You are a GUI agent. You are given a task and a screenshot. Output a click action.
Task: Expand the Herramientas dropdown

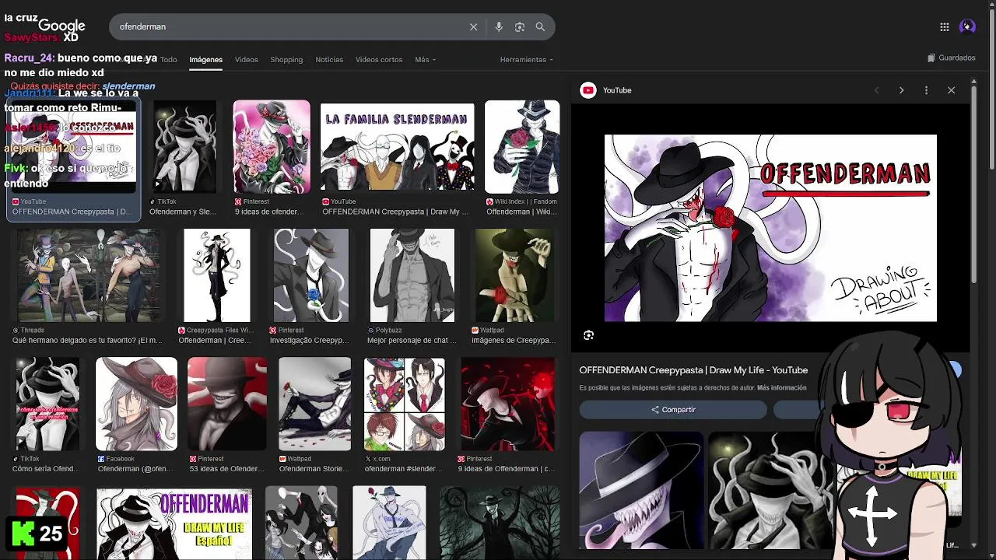coord(527,59)
